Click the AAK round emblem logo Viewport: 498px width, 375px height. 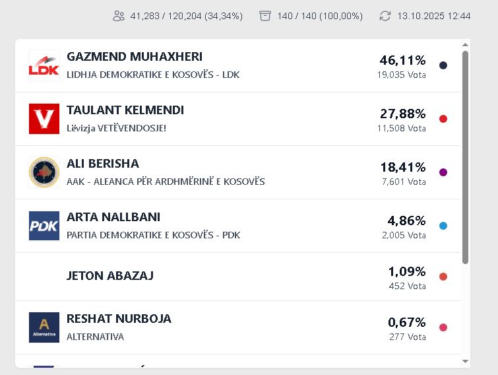click(44, 172)
